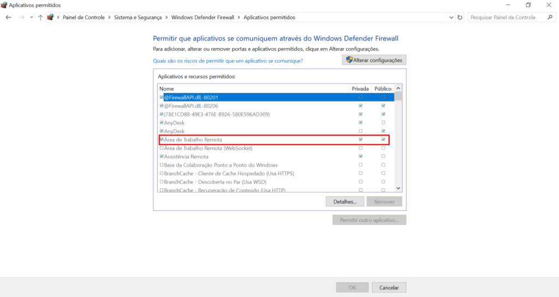The width and height of the screenshot is (559, 297).
Task: Click the search magnifier icon
Action: click(550, 17)
